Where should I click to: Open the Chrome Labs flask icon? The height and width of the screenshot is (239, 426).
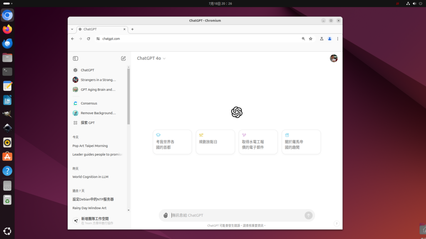[322, 39]
